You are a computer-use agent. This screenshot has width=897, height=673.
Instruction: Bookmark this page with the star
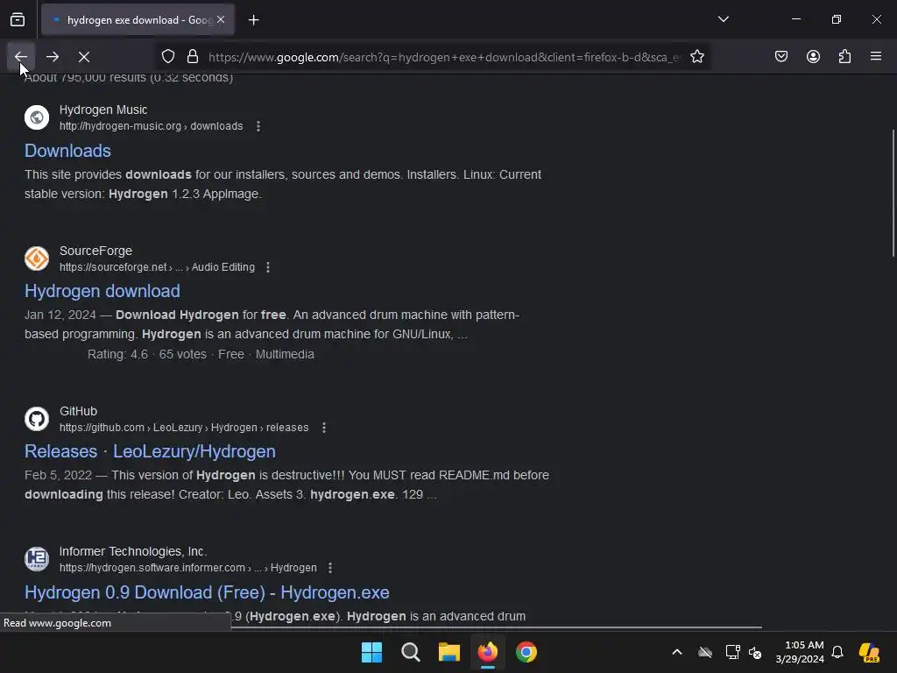tap(696, 57)
